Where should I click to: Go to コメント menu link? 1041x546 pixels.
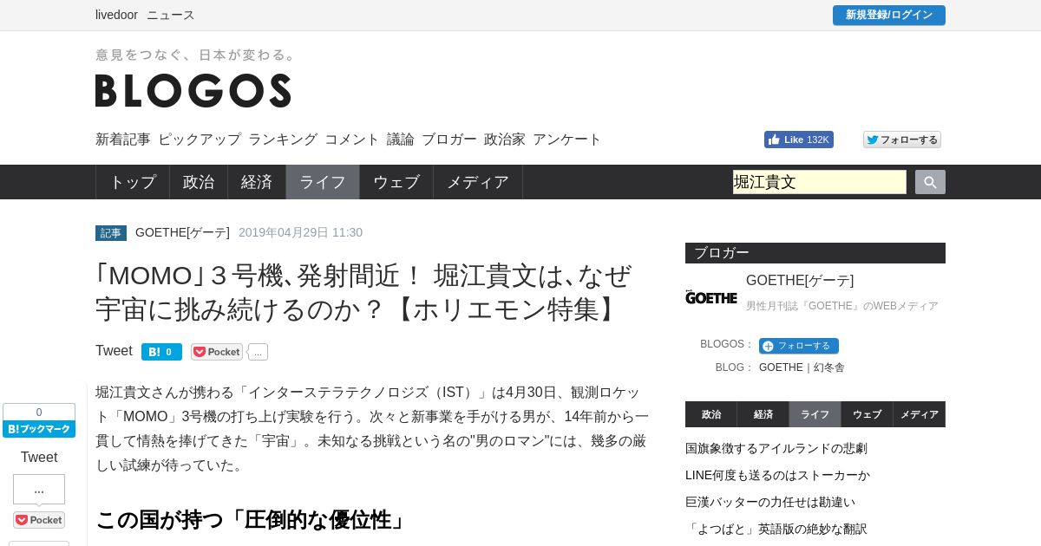[x=352, y=140]
